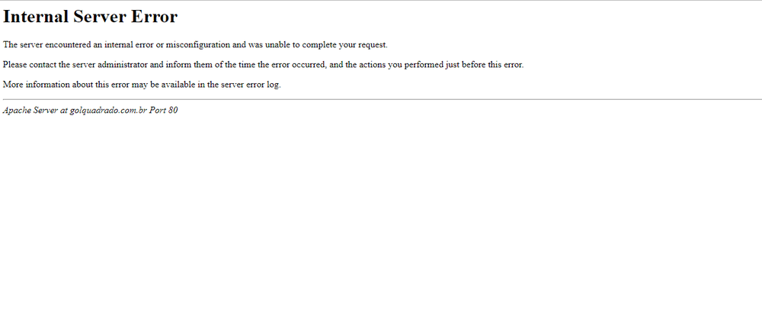
Task: Click the words 'server administrator'
Action: [116, 65]
